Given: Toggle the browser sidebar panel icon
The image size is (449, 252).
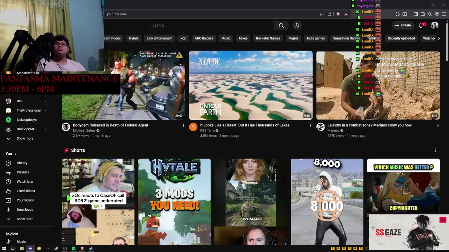Looking at the screenshot, I should (416, 14).
